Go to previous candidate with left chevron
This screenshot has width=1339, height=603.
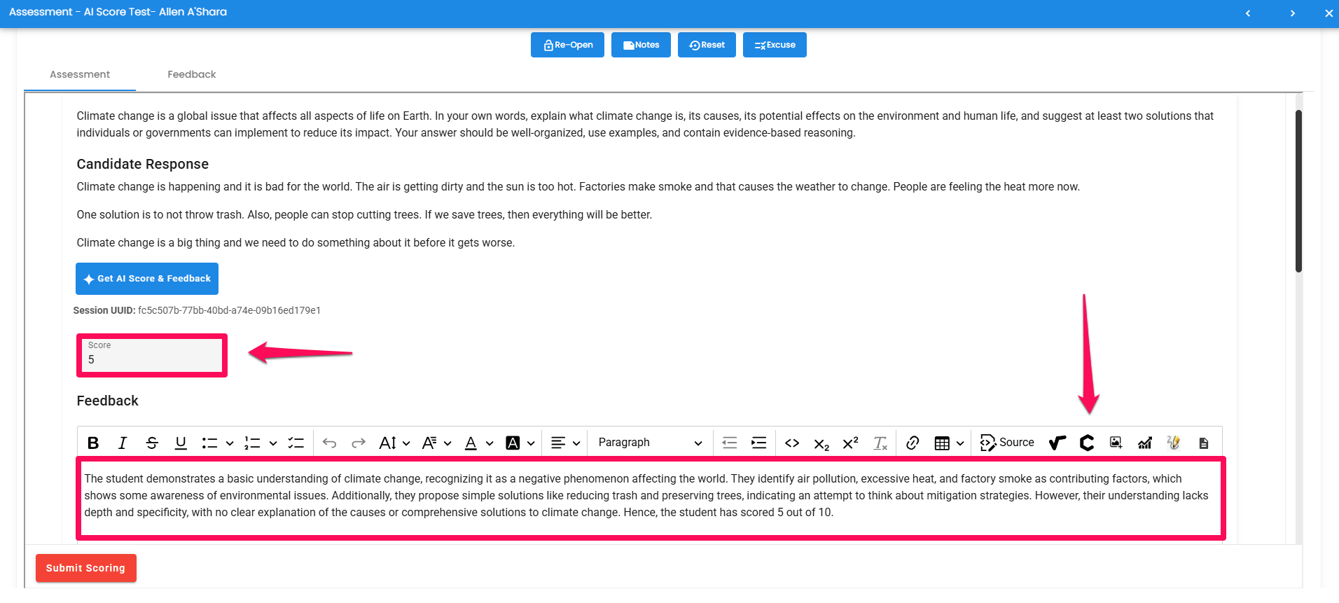click(1248, 13)
